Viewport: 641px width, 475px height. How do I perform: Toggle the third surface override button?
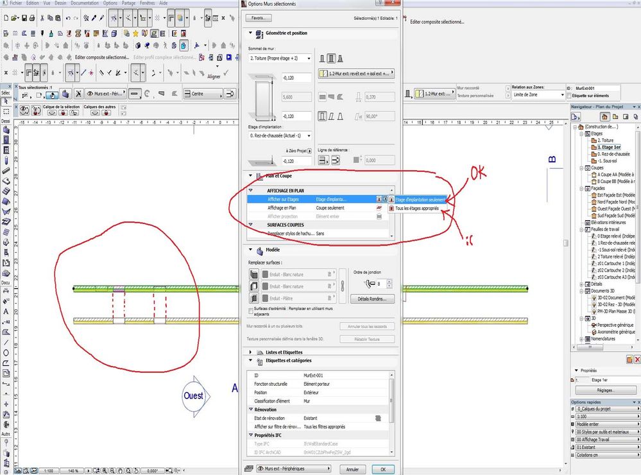254,298
